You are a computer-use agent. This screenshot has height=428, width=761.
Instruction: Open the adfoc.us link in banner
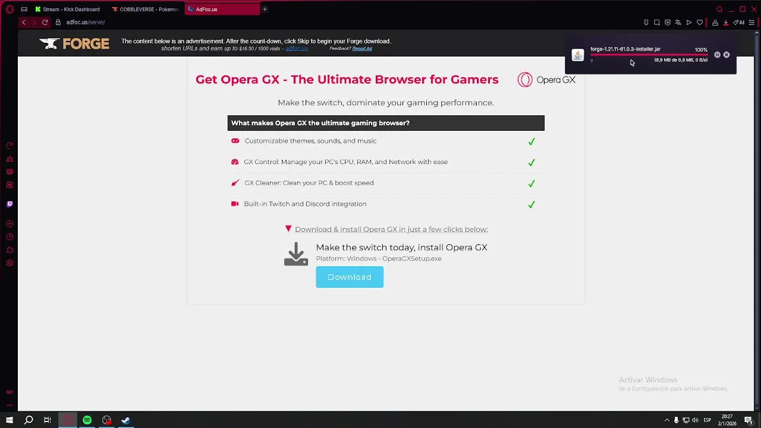(x=297, y=49)
